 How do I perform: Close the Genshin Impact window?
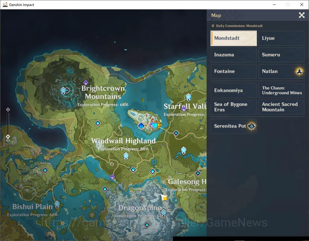point(301,5)
